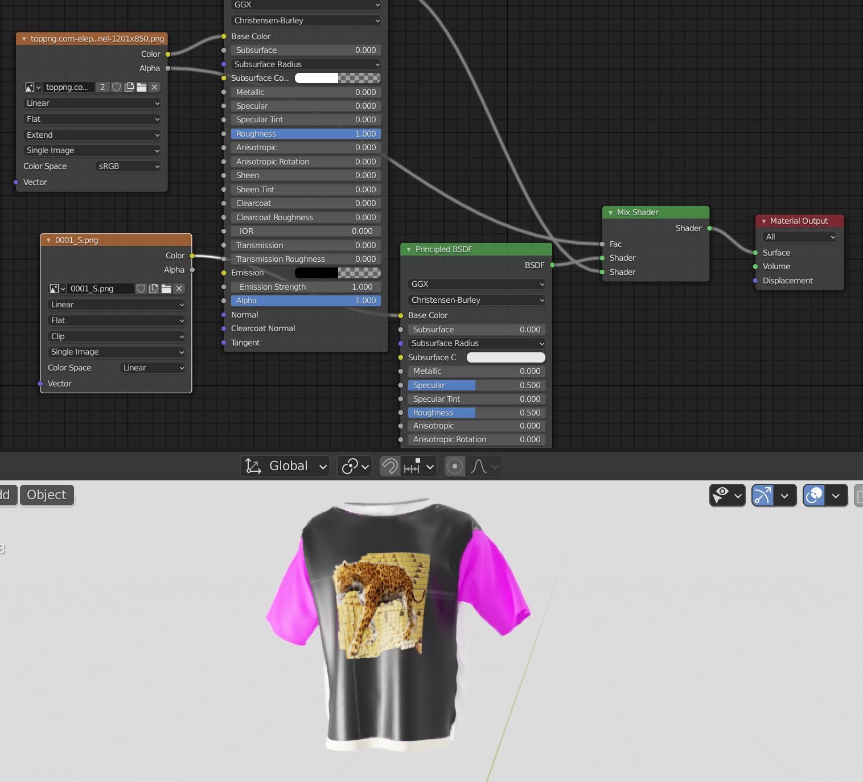Screen dimensions: 863x782
Task: Click the Surface input socket on Material Output
Action: [x=755, y=253]
